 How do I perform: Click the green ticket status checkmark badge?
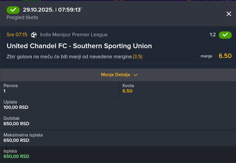(13, 10)
